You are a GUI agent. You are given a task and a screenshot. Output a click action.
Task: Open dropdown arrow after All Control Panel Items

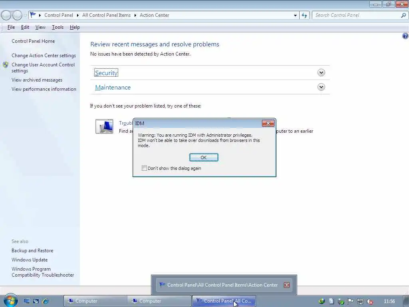[x=135, y=16]
